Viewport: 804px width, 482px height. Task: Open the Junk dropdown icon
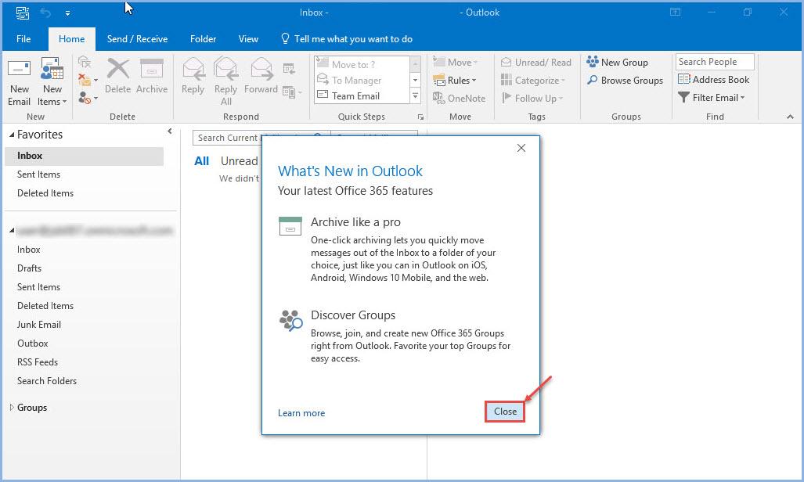(88, 98)
